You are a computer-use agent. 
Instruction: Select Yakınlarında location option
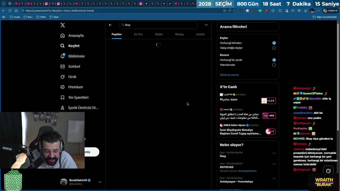(x=274, y=65)
